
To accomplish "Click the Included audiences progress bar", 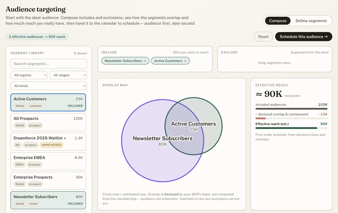I will coord(292,109).
